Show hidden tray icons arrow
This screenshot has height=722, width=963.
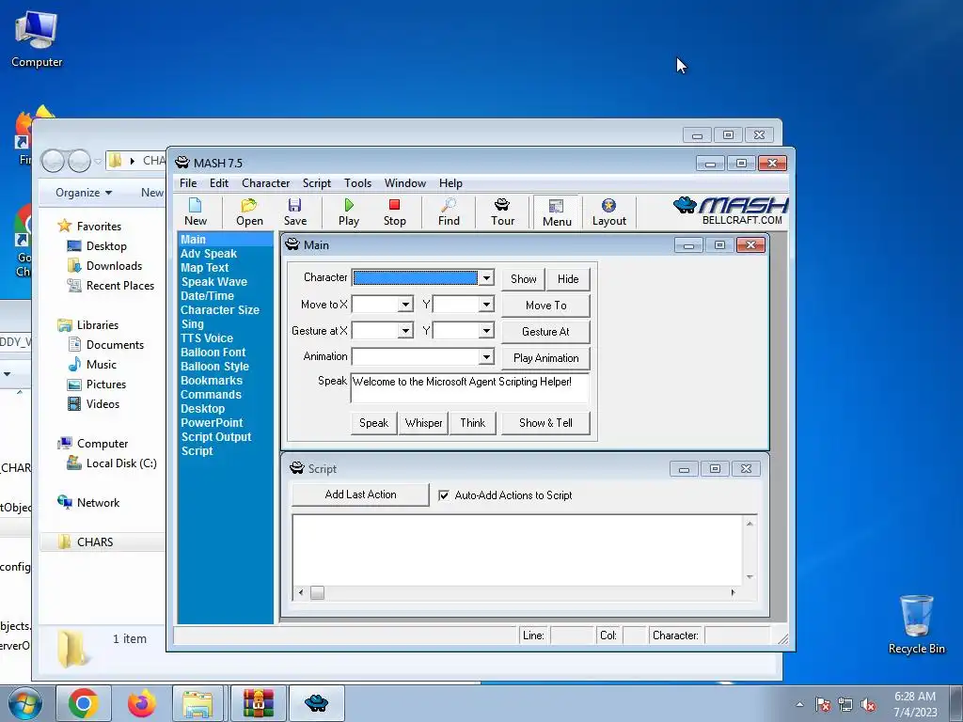[799, 704]
